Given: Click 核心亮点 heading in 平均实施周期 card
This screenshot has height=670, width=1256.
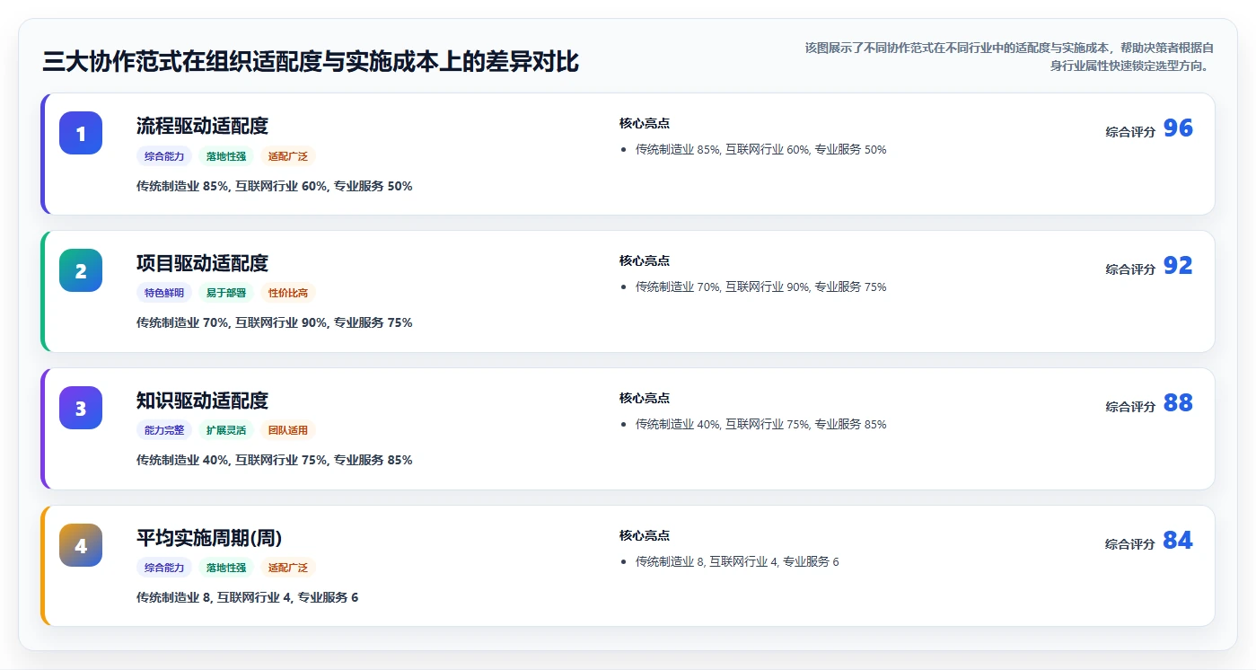Looking at the screenshot, I should (645, 535).
